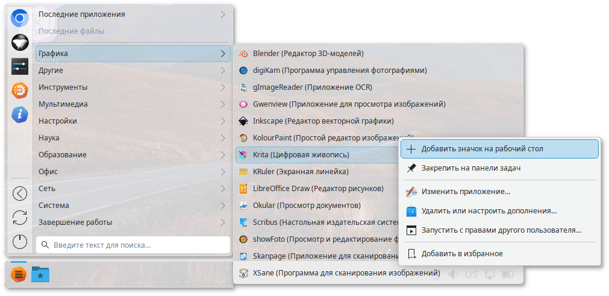
Task: Open gImageReader via its icon
Action: (x=243, y=87)
